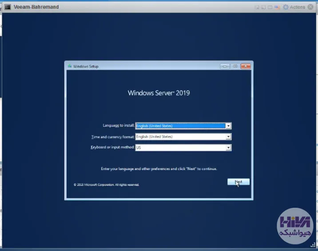Click the Windows Setup title bar icon
Image resolution: width=318 pixels, height=251 pixels.
tap(70, 66)
